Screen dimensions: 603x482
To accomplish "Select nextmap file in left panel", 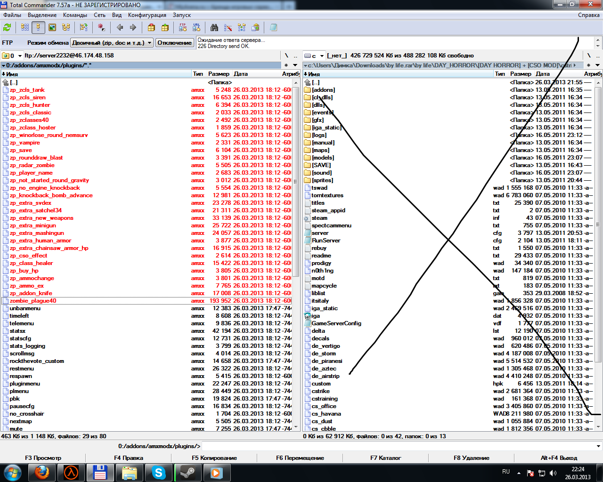I will pos(147,421).
